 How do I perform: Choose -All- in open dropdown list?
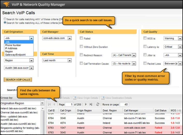[x=19, y=42]
